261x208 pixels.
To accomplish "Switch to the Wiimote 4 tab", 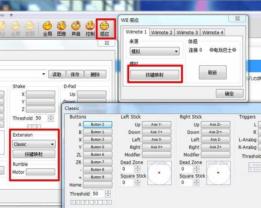I will coord(213,32).
